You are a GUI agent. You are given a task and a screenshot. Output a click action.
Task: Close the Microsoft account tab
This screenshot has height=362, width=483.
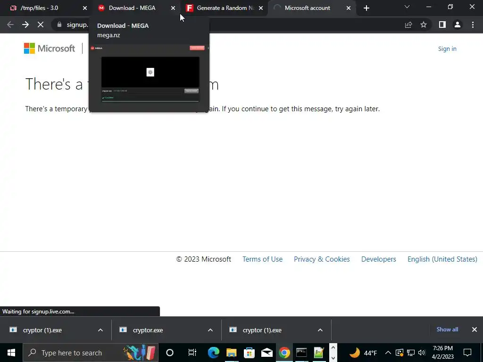click(x=349, y=8)
